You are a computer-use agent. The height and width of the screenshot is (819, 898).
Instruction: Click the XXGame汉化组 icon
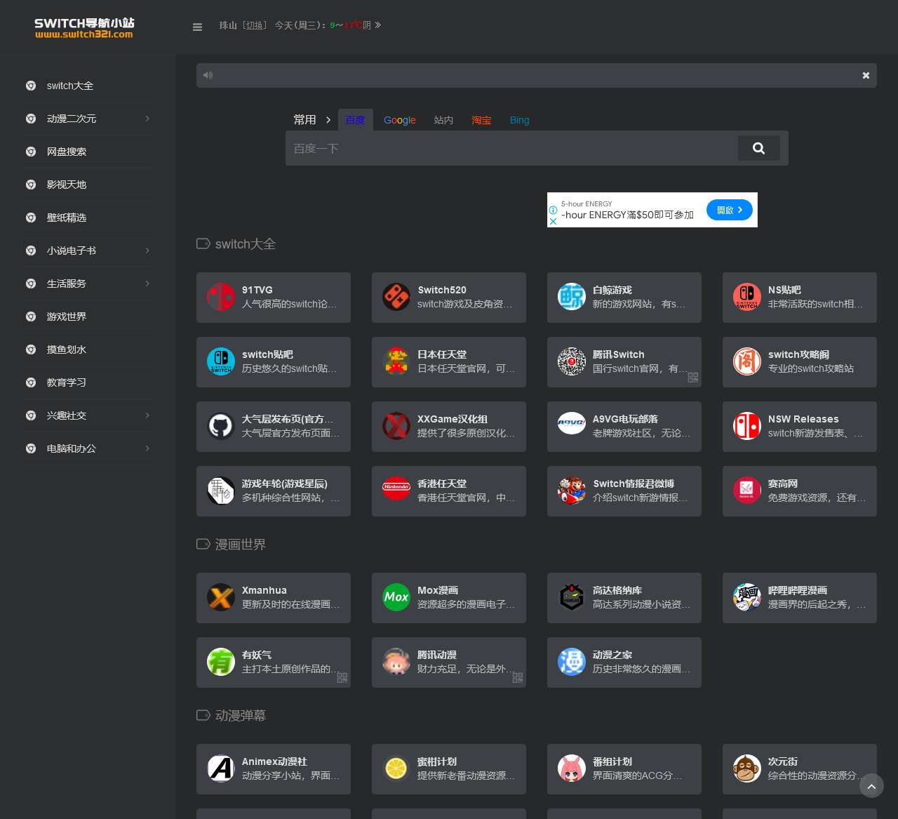click(396, 426)
